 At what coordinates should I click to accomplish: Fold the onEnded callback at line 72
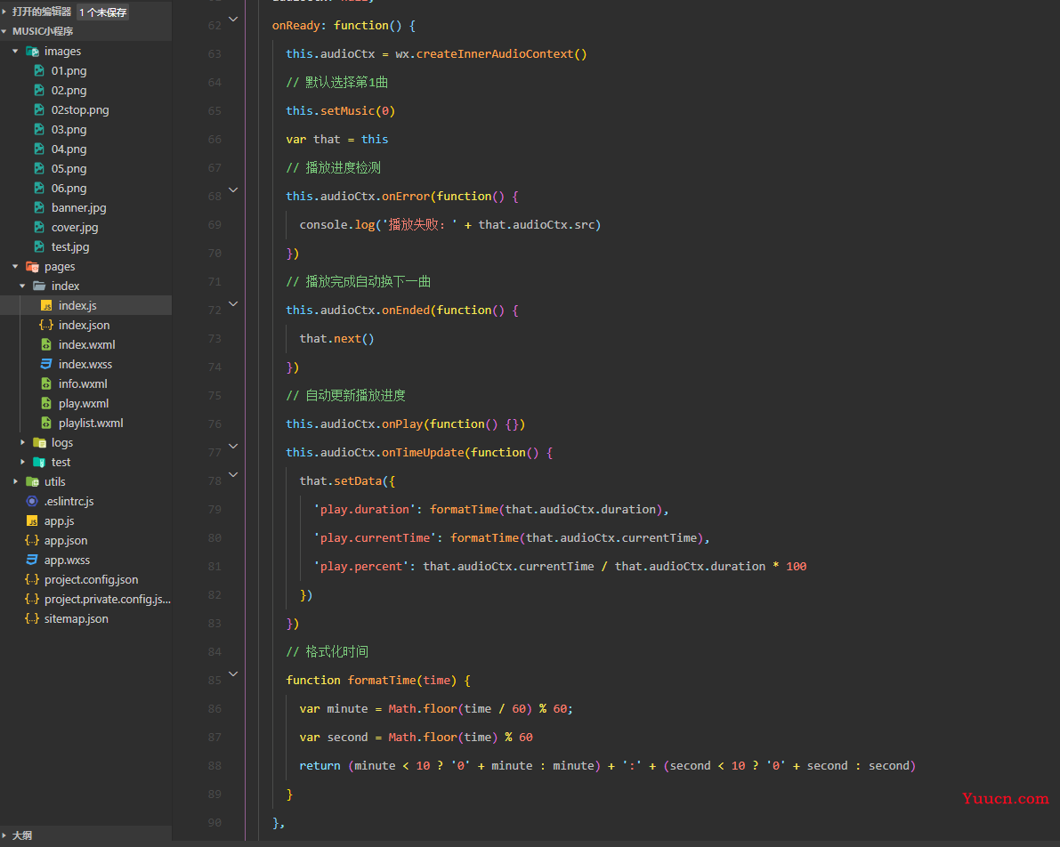point(233,304)
